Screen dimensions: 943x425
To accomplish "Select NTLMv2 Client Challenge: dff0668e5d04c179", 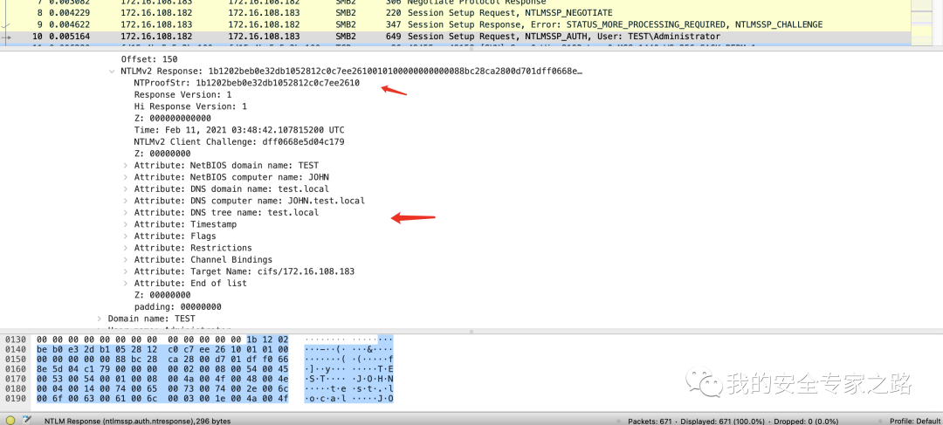I will click(239, 142).
